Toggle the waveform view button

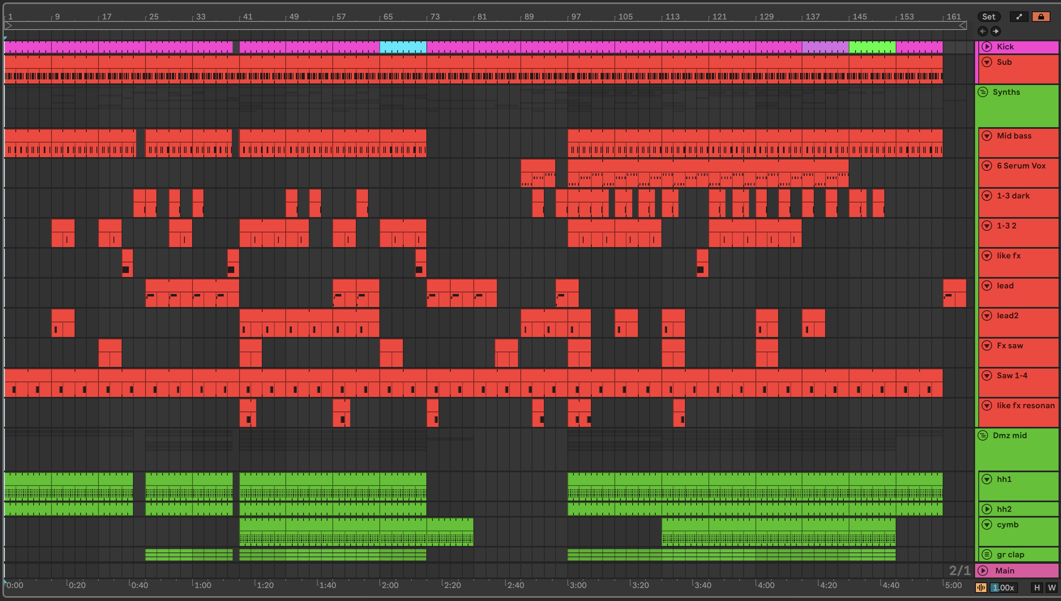coord(981,587)
